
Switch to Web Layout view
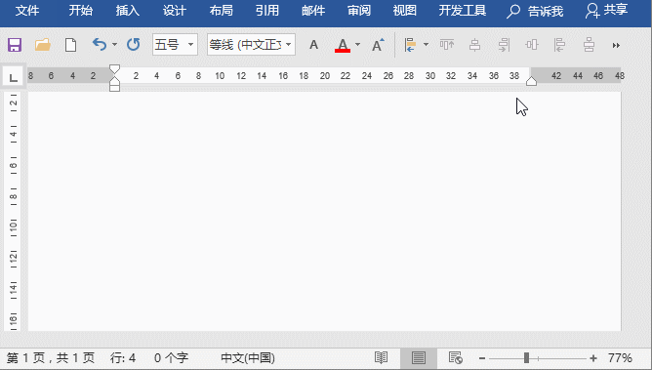pos(456,357)
